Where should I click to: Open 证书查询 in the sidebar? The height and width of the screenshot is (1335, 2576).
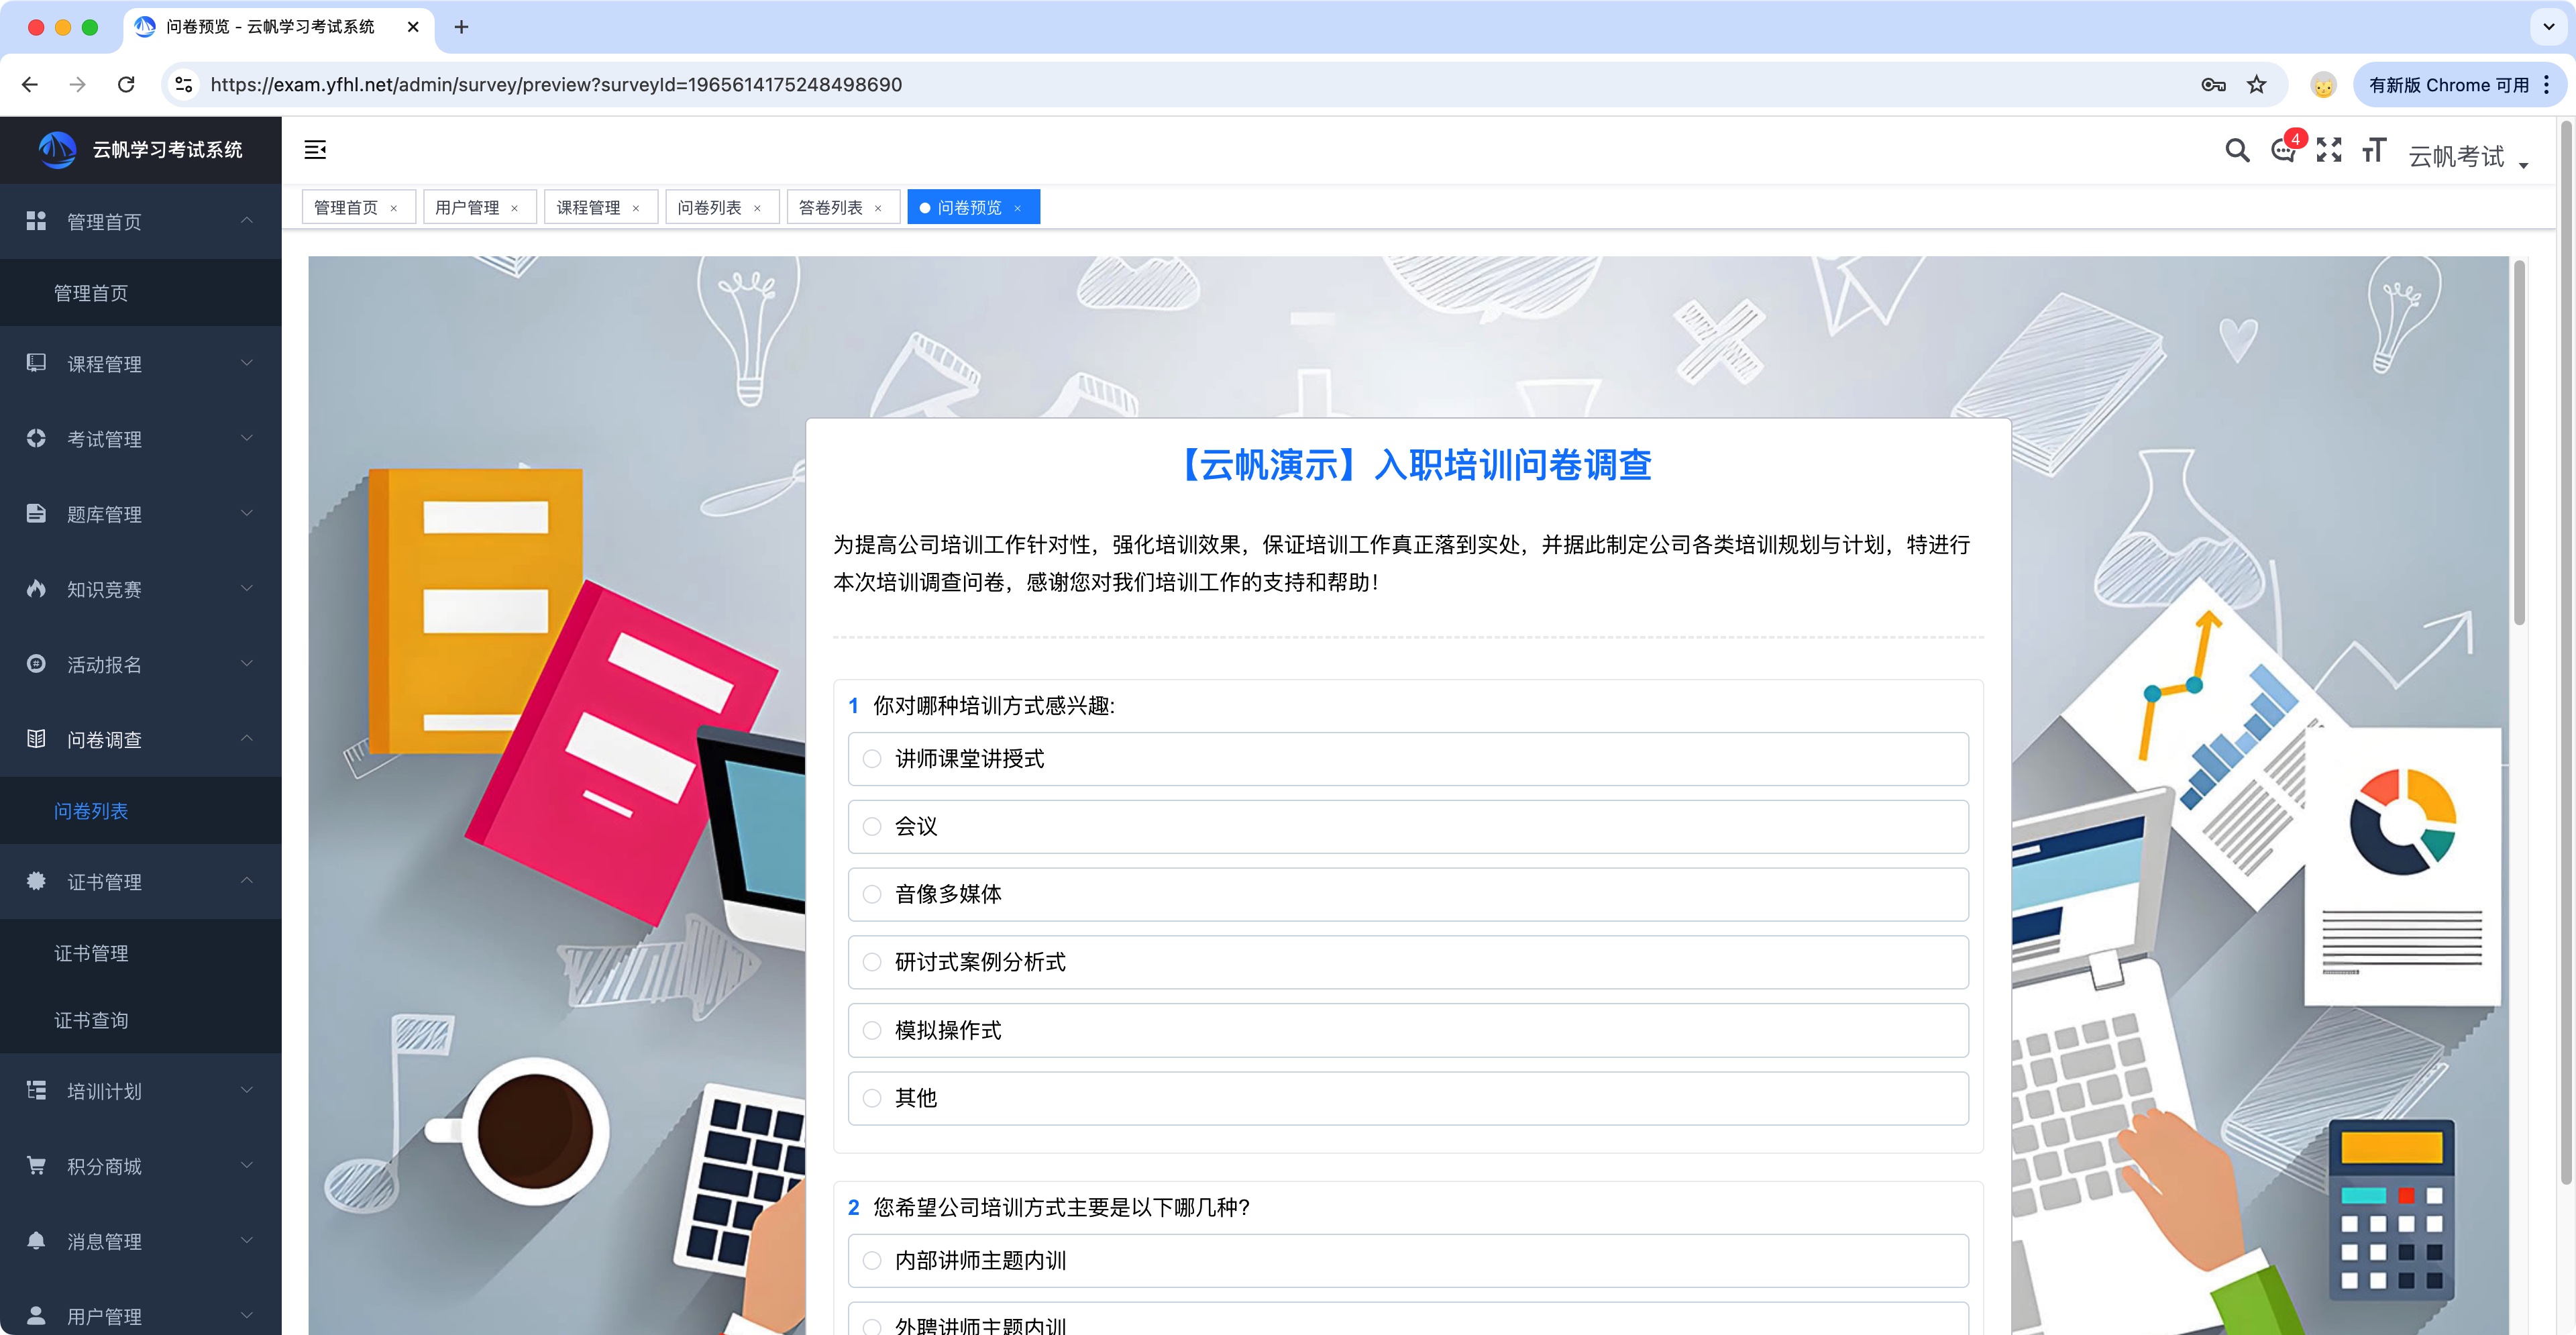point(91,1020)
